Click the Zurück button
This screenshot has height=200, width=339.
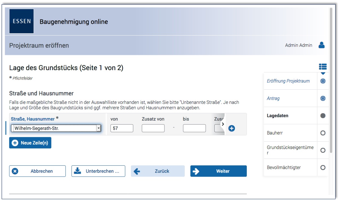coord(158,171)
